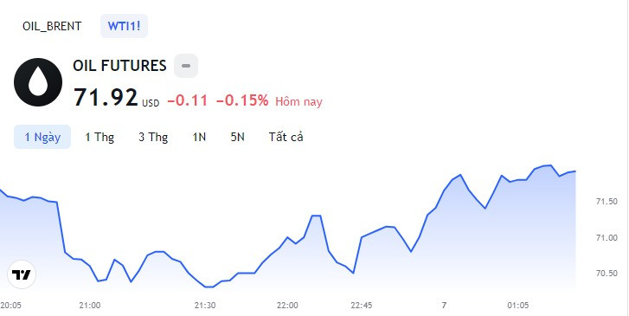The width and height of the screenshot is (629, 316).
Task: Switch chart to 3 Thg range
Action: point(153,137)
